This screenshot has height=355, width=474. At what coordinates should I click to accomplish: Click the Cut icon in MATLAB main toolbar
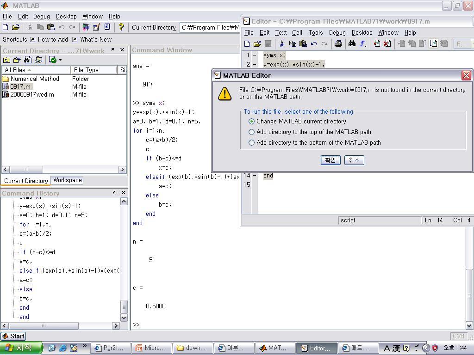30,27
